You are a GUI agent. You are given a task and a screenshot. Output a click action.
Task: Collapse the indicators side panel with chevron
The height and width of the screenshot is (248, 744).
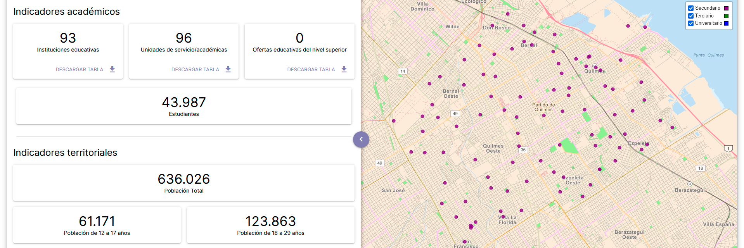[361, 139]
